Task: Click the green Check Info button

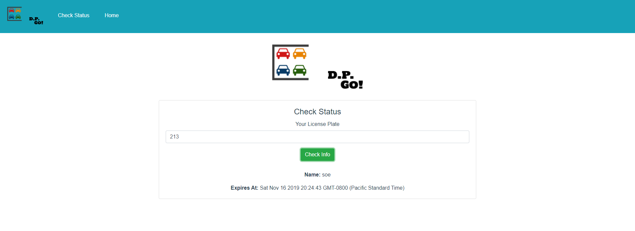Action: (317, 155)
